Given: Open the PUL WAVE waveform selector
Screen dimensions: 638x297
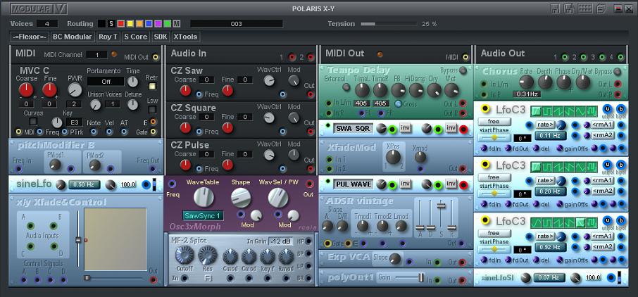Looking at the screenshot, I should 353,184.
